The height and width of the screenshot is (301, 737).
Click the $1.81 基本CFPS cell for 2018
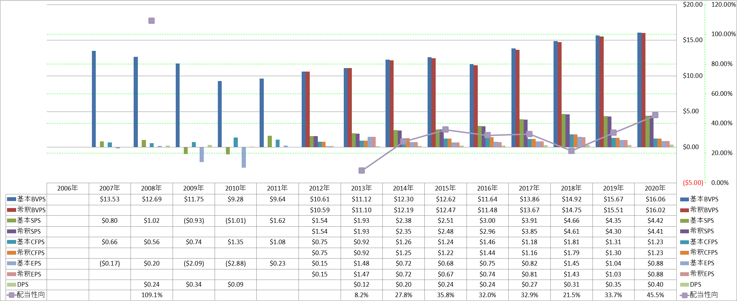point(571,242)
